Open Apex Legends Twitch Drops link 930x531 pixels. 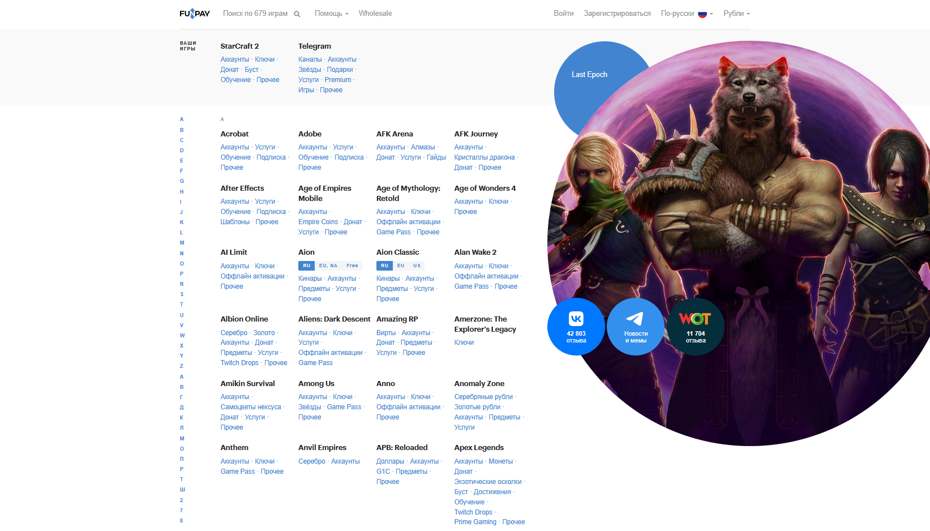(473, 512)
